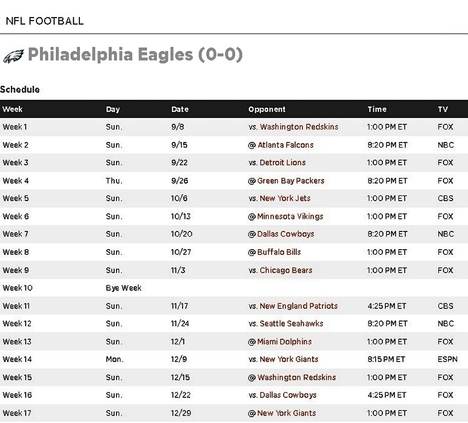
Task: Open the New England Patriots link
Action: 298,306
